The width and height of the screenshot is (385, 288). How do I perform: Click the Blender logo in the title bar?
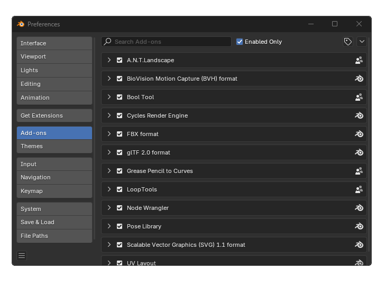[x=21, y=24]
